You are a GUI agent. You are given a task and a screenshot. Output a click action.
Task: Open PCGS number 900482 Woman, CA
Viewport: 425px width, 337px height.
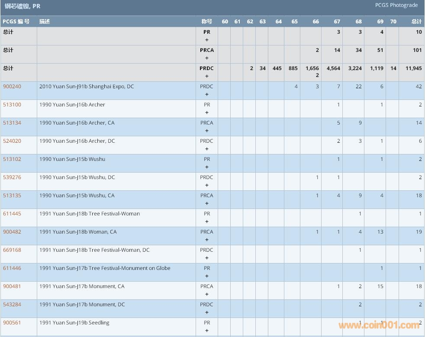12,232
